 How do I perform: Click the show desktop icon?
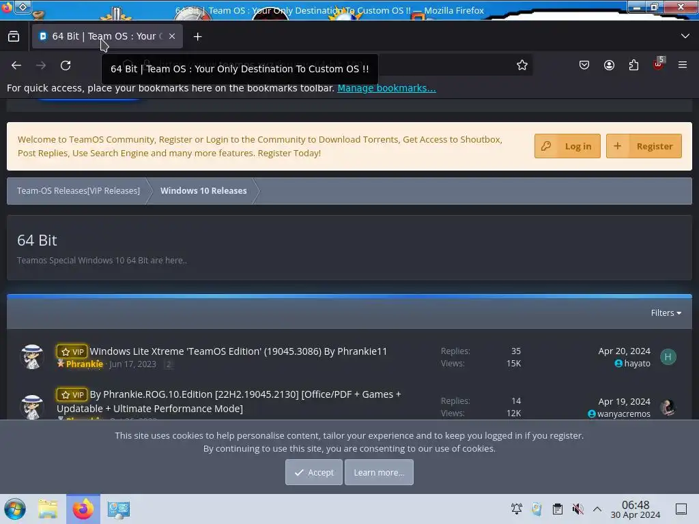click(681, 509)
